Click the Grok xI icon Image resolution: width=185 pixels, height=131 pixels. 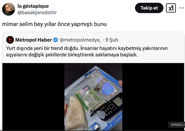(171, 8)
